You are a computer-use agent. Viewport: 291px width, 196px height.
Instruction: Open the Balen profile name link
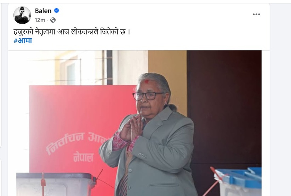click(x=43, y=11)
